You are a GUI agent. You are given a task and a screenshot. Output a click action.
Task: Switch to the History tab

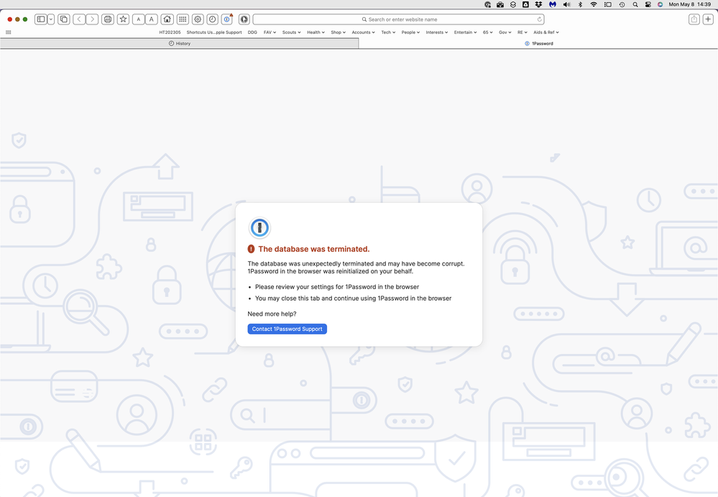tap(180, 43)
